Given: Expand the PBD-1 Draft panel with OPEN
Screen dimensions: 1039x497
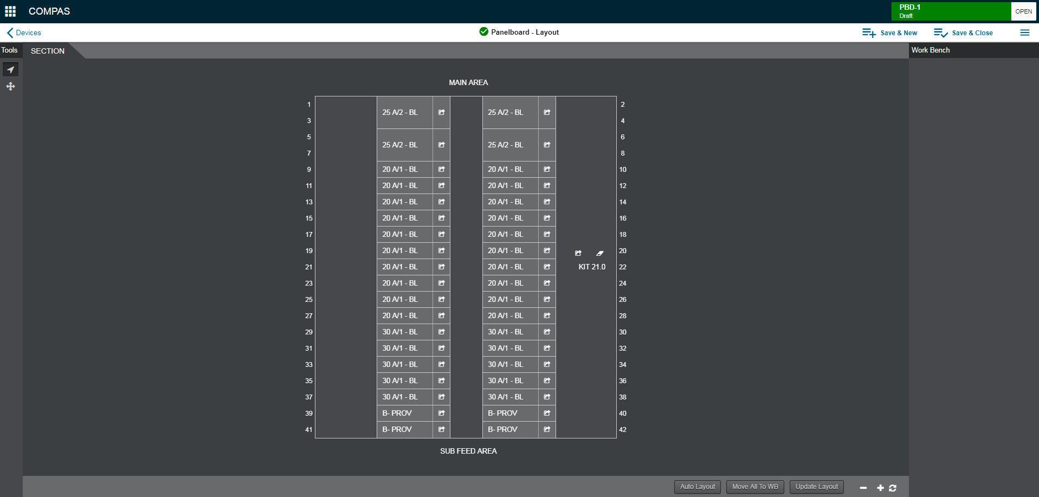Looking at the screenshot, I should [x=1023, y=11].
